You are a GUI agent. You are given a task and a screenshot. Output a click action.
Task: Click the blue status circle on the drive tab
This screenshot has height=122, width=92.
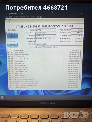[x=6, y=19]
